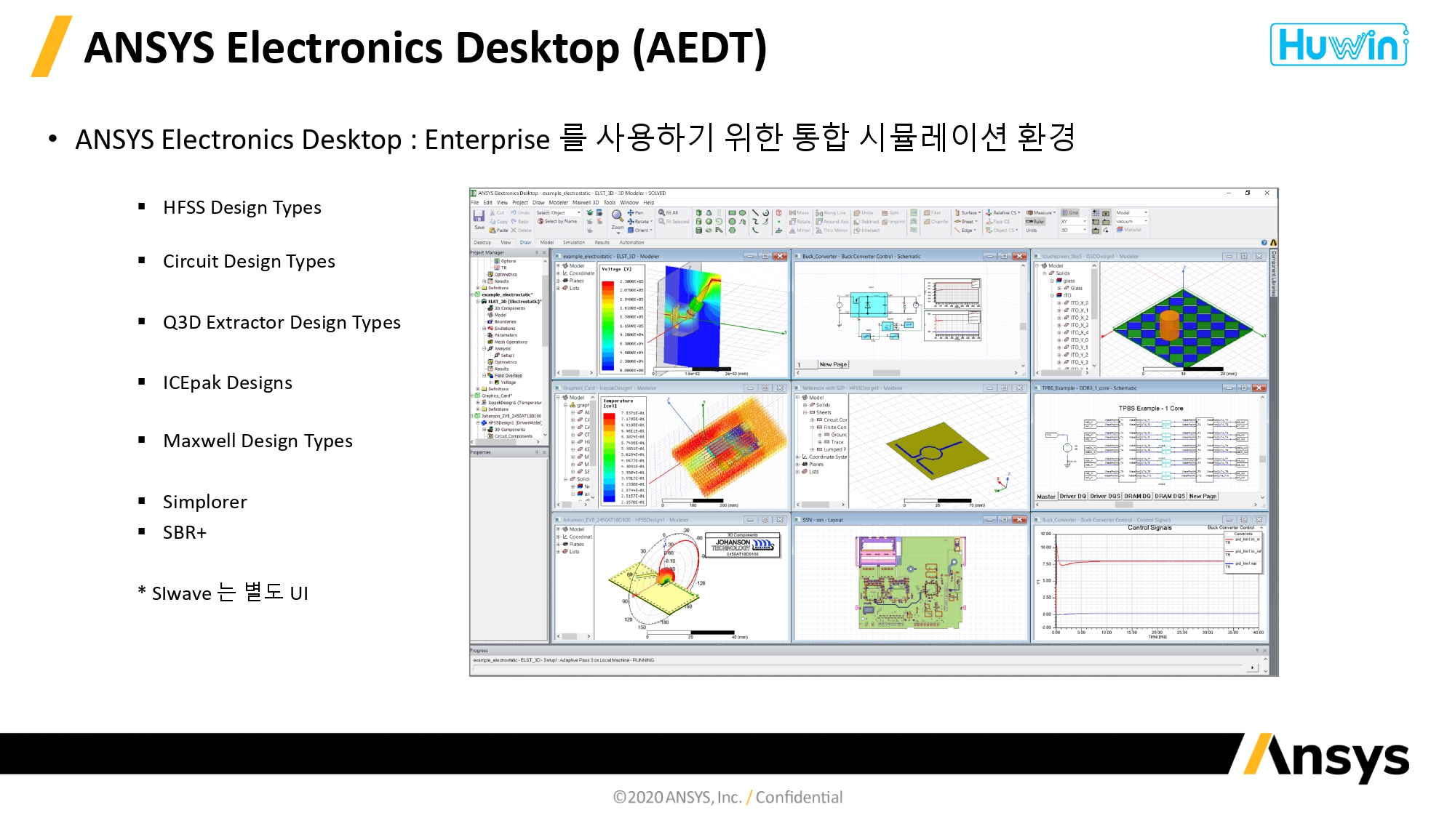Click the Around Axis duplicate tool
The height and width of the screenshot is (818, 1455).
(x=832, y=221)
